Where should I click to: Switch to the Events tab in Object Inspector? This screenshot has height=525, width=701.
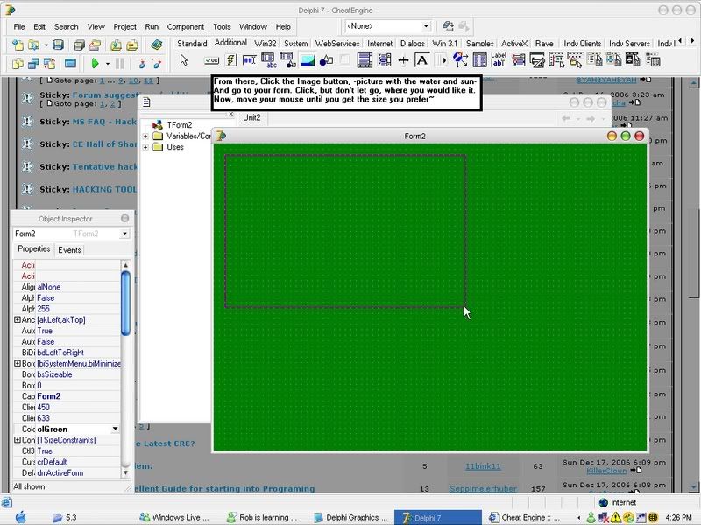tap(69, 250)
